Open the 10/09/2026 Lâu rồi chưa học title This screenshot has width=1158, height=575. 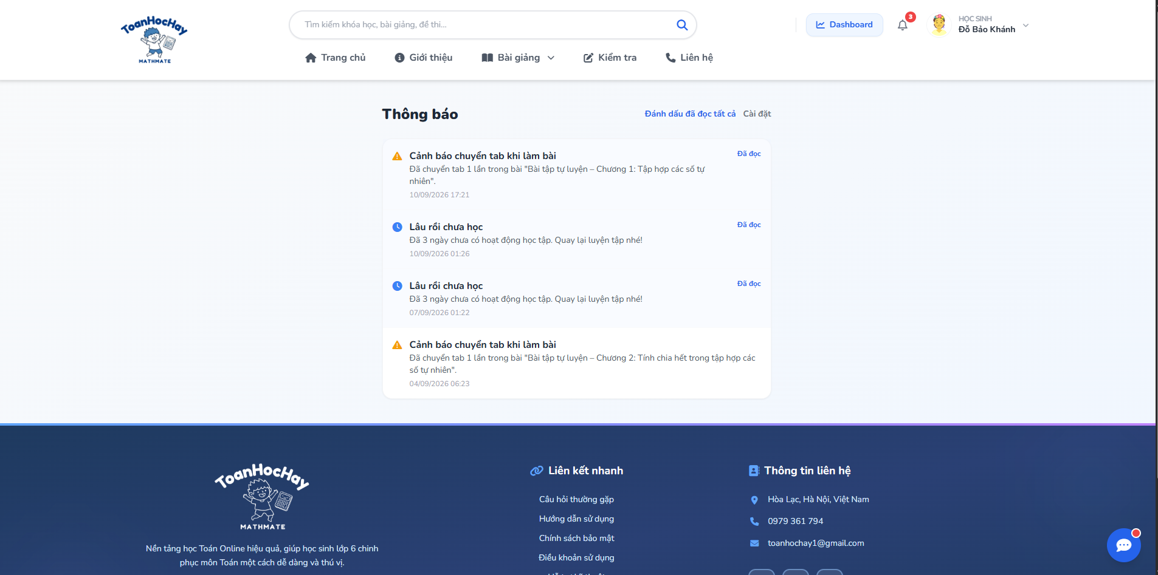446,227
